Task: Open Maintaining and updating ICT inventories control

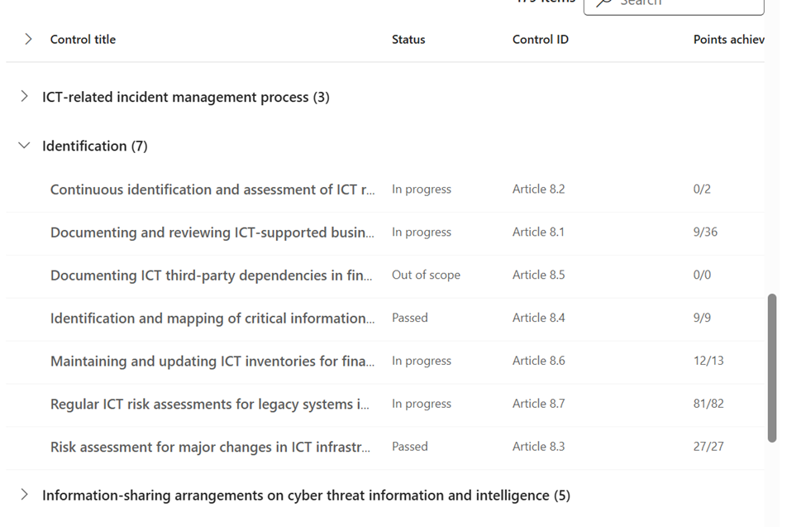Action: tap(212, 362)
